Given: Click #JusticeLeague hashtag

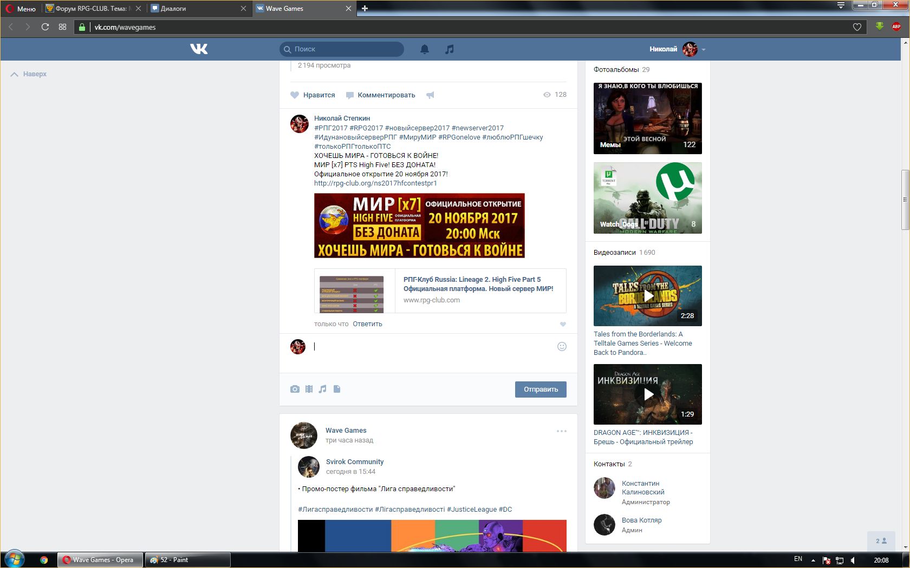Looking at the screenshot, I should click(472, 510).
